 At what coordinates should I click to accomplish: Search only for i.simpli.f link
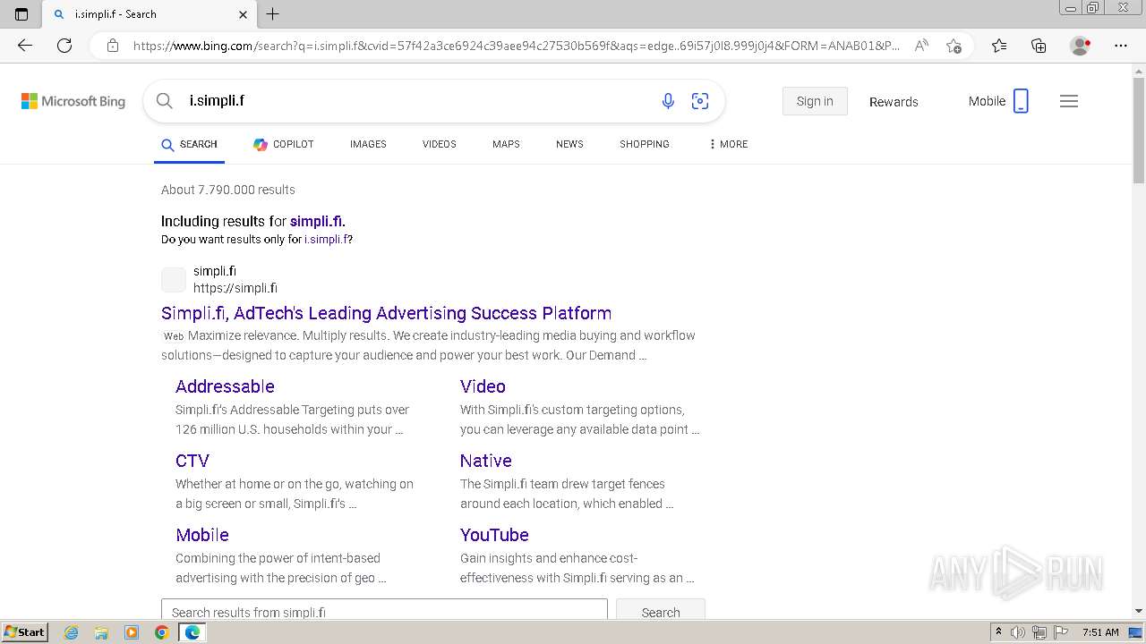(326, 240)
